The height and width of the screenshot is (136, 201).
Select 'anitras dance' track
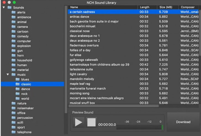pos(133,17)
